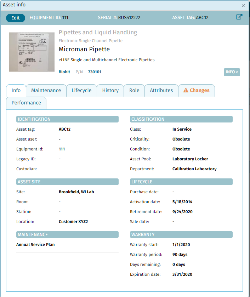
Task: Click the ASSET SITE section header
Action: pos(67,182)
